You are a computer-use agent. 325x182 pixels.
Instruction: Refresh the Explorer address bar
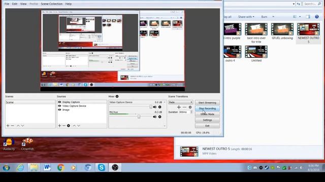[299, 4]
